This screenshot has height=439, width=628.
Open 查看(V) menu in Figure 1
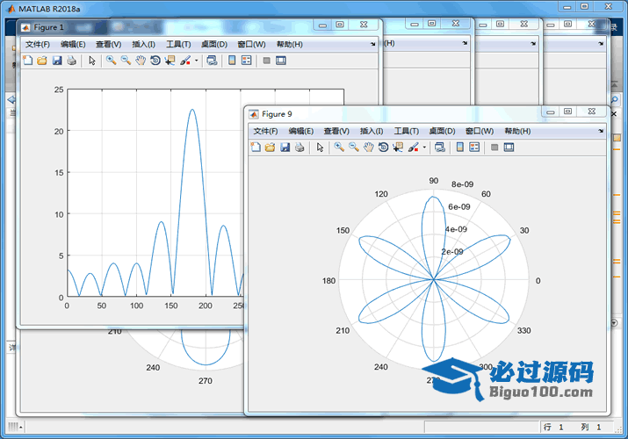109,45
